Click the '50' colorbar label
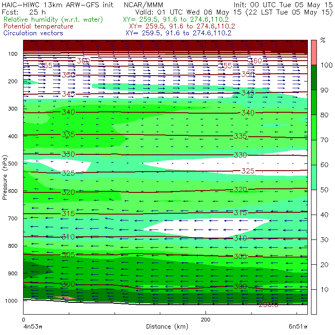Screen dimensions: 335x335 pyautogui.click(x=324, y=190)
